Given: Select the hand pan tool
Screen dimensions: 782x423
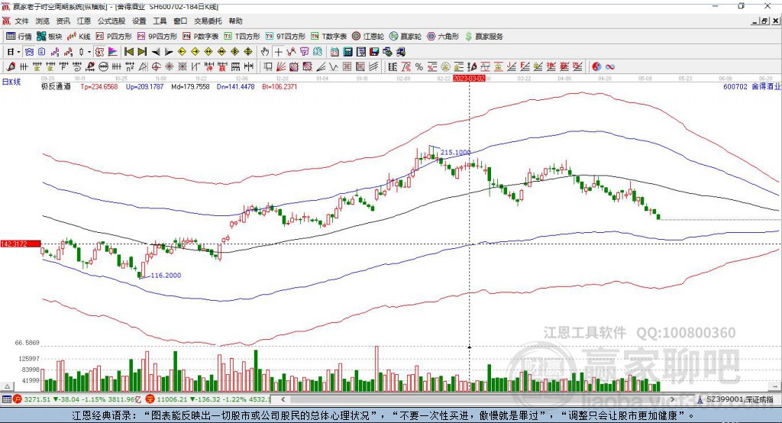Looking at the screenshot, I should click(265, 52).
